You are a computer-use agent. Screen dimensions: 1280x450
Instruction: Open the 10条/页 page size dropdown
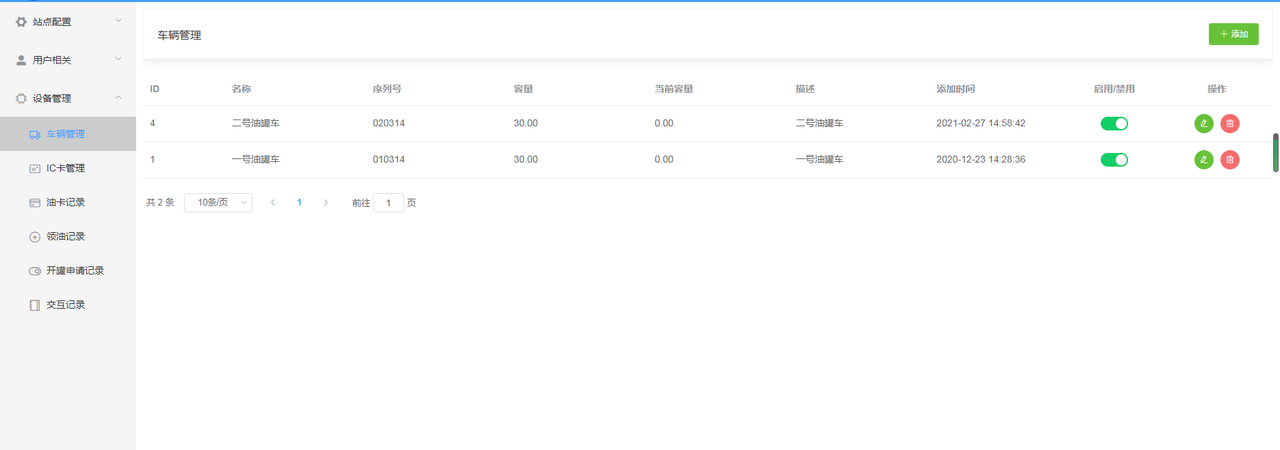click(218, 203)
